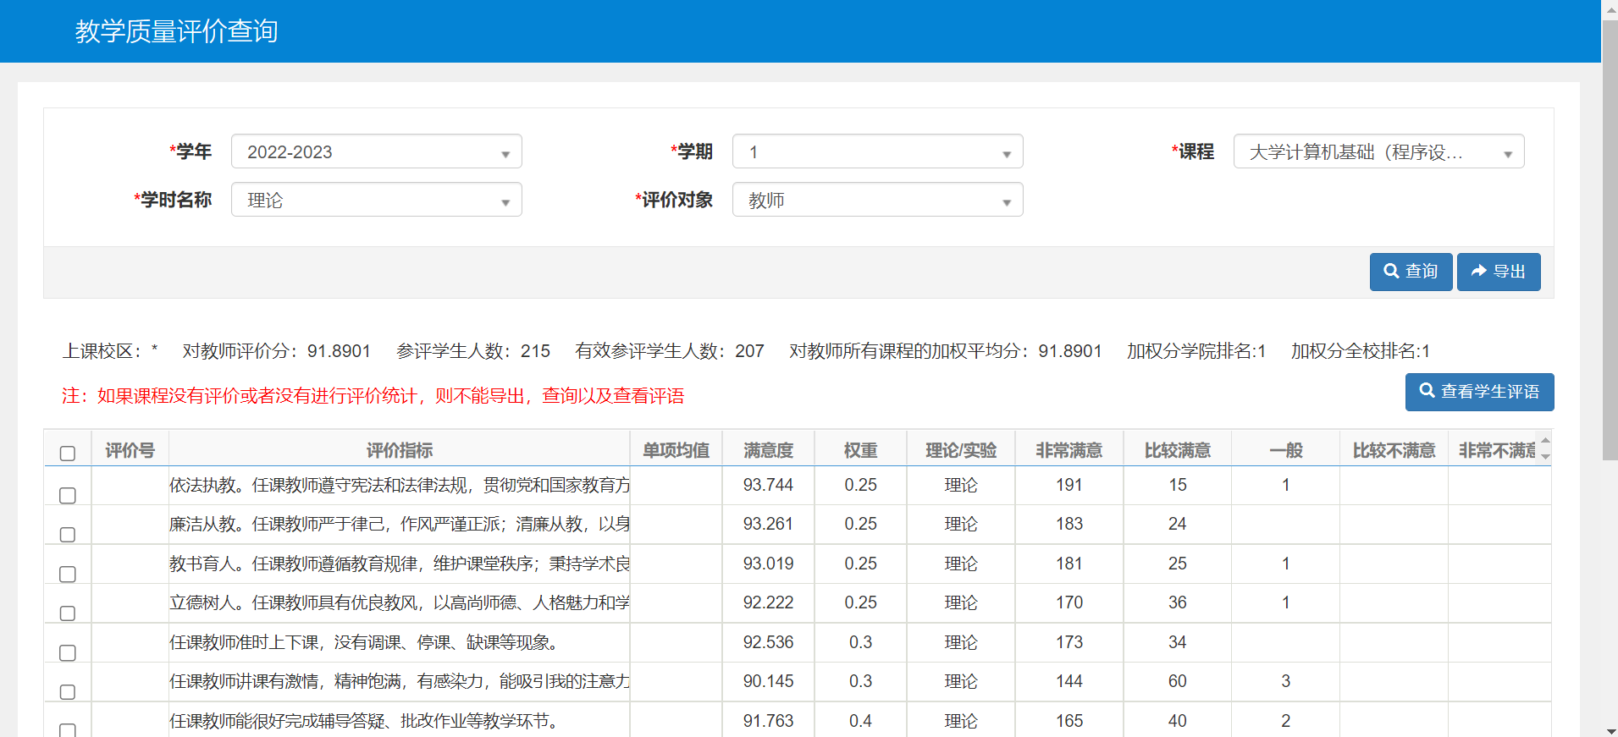Image resolution: width=1618 pixels, height=737 pixels.
Task: Click the 非常满意 count 191
Action: tap(1069, 485)
